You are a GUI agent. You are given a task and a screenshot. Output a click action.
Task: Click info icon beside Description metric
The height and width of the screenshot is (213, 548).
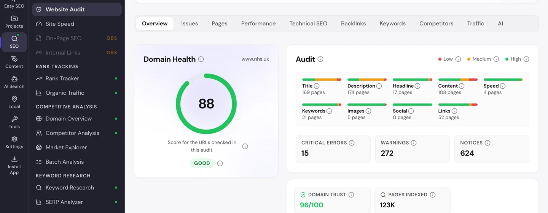point(379,86)
